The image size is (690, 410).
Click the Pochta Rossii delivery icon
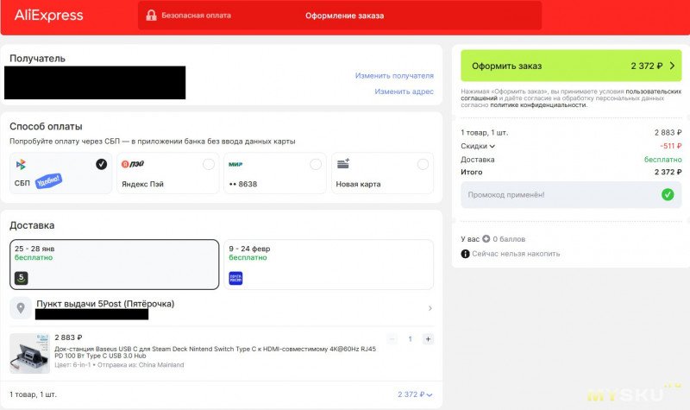pos(235,278)
